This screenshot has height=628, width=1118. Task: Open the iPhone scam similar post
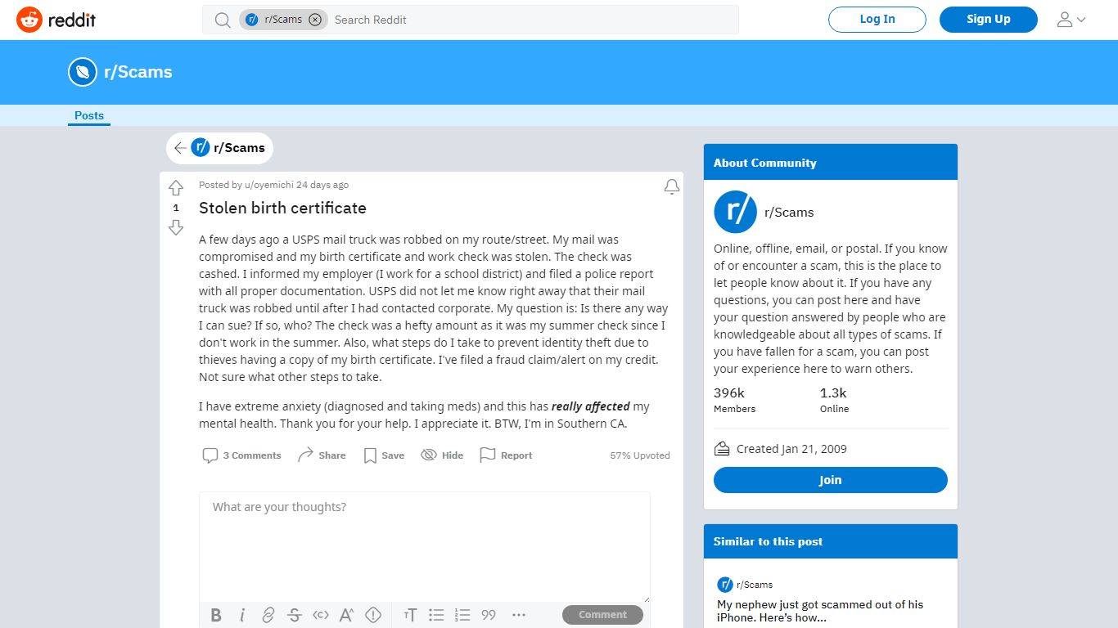tap(820, 611)
